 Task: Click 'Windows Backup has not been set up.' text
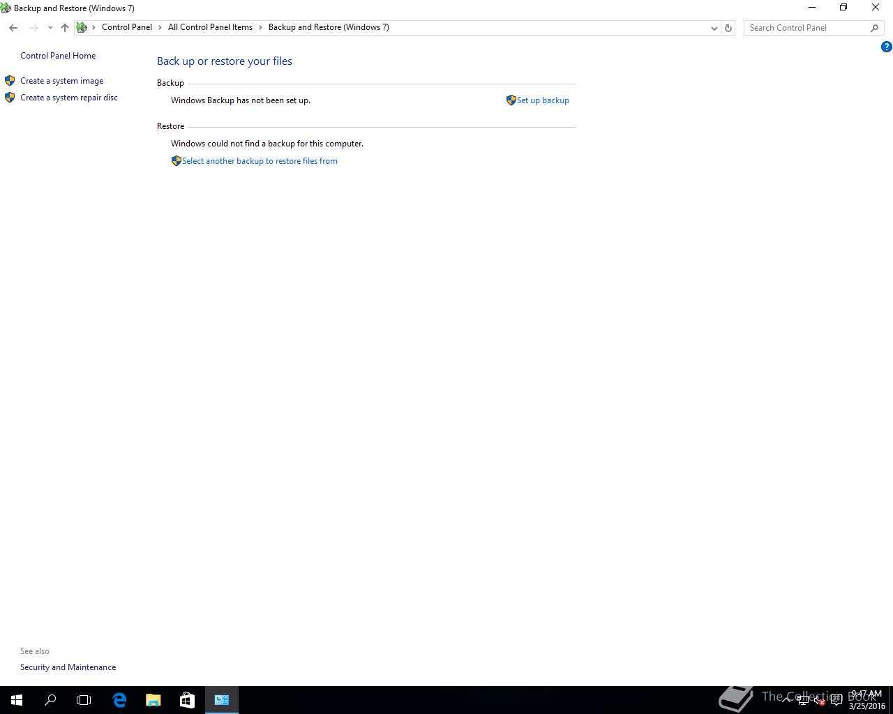pos(241,100)
